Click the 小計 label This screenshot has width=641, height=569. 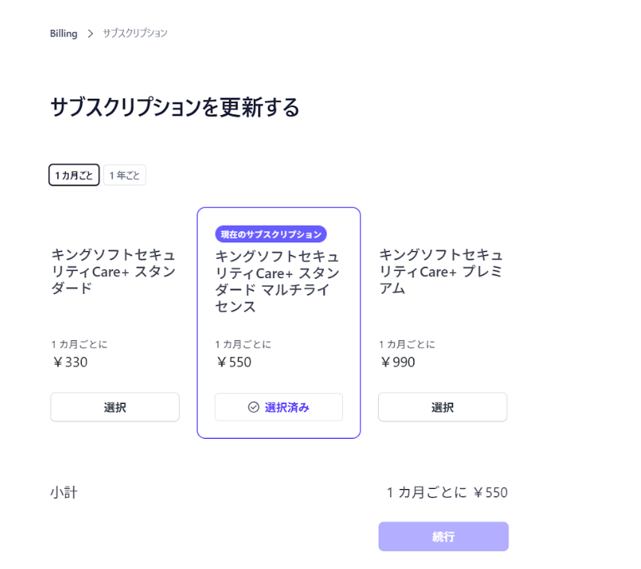(64, 493)
